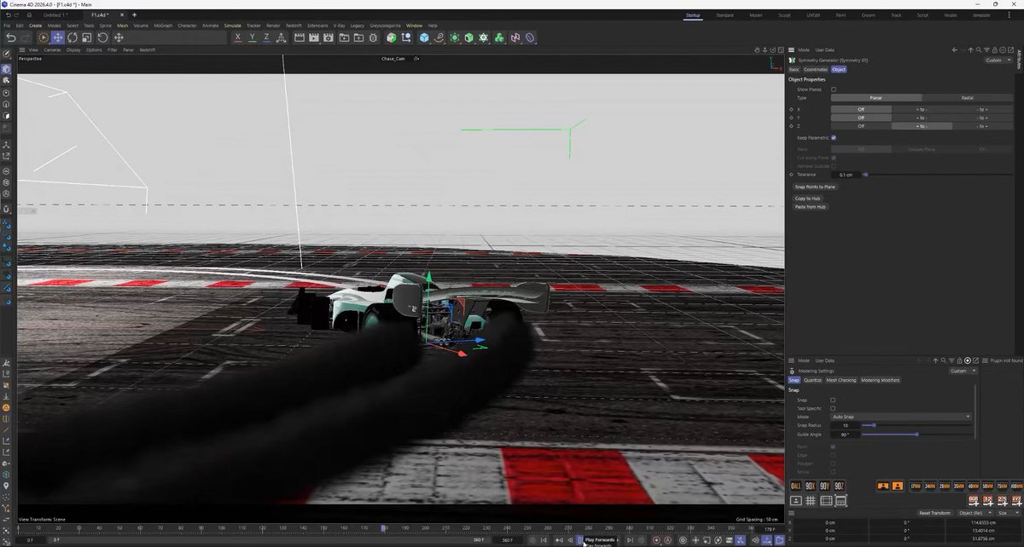Lock the X axis in the toolbar
Viewport: 1024px width, 547px height.
coord(238,37)
